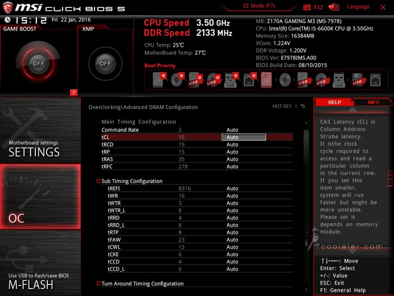
Task: Select the UEFI USB optical drive boot icon
Action: (213, 80)
